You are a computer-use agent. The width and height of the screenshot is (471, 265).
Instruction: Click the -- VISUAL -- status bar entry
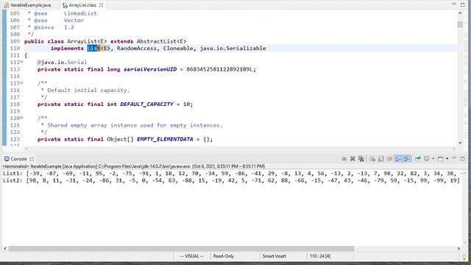pos(191,256)
